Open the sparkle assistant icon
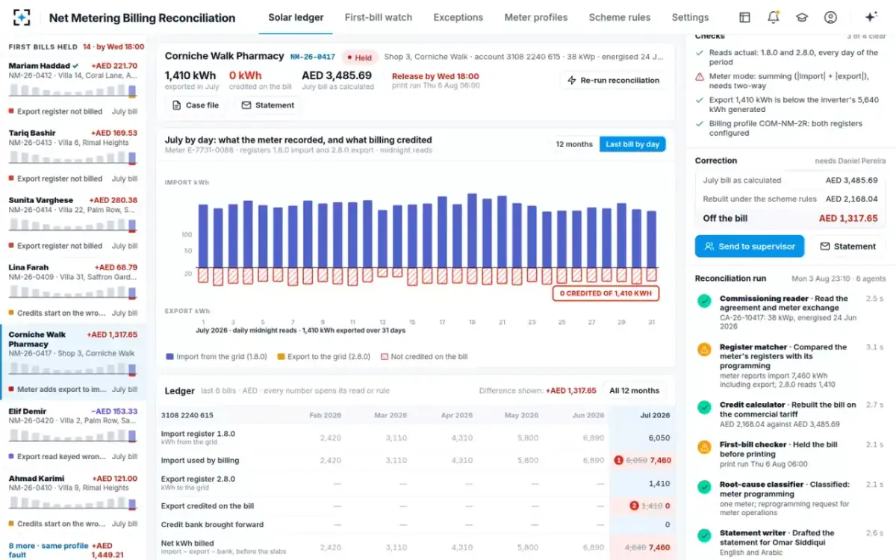 point(871,17)
